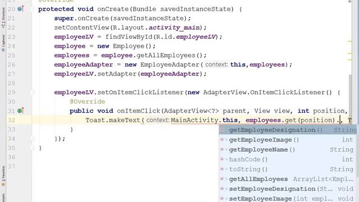Click the yellow warning stripe mark beside line 25
Screen dimensions: 359x202
[349, 53]
